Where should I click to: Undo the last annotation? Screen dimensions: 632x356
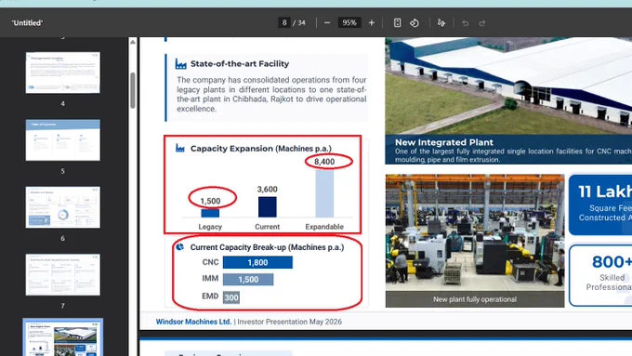point(465,23)
